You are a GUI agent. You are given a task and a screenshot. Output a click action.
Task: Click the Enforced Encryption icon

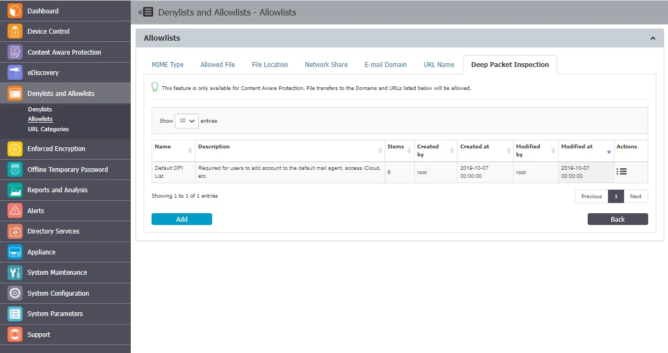[x=15, y=148]
